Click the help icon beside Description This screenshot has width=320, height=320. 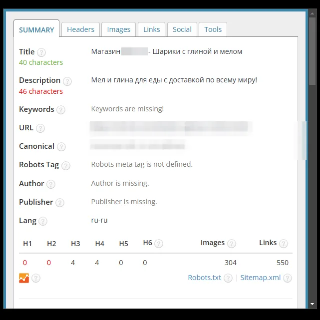point(67,81)
